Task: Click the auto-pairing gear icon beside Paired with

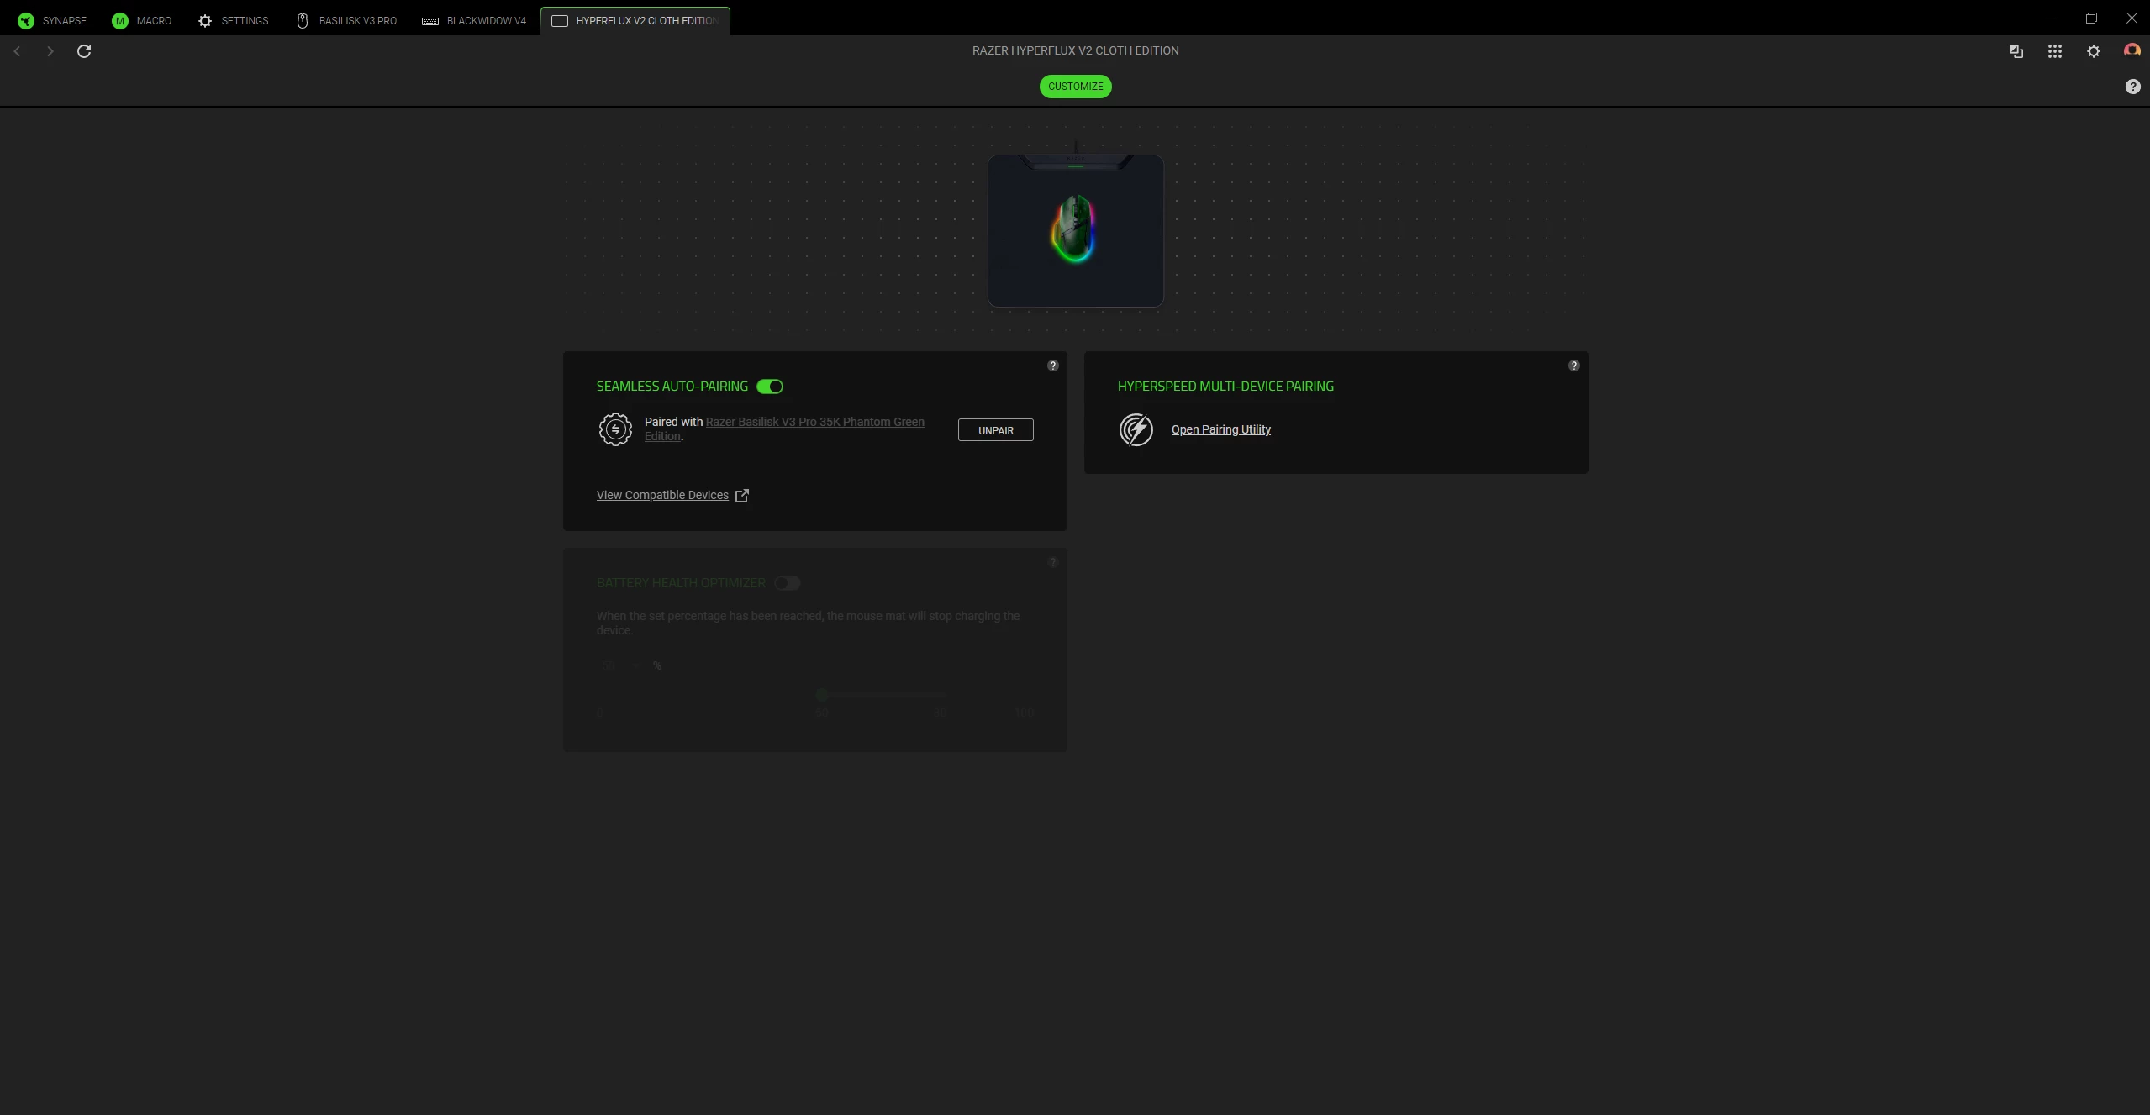Action: point(615,429)
